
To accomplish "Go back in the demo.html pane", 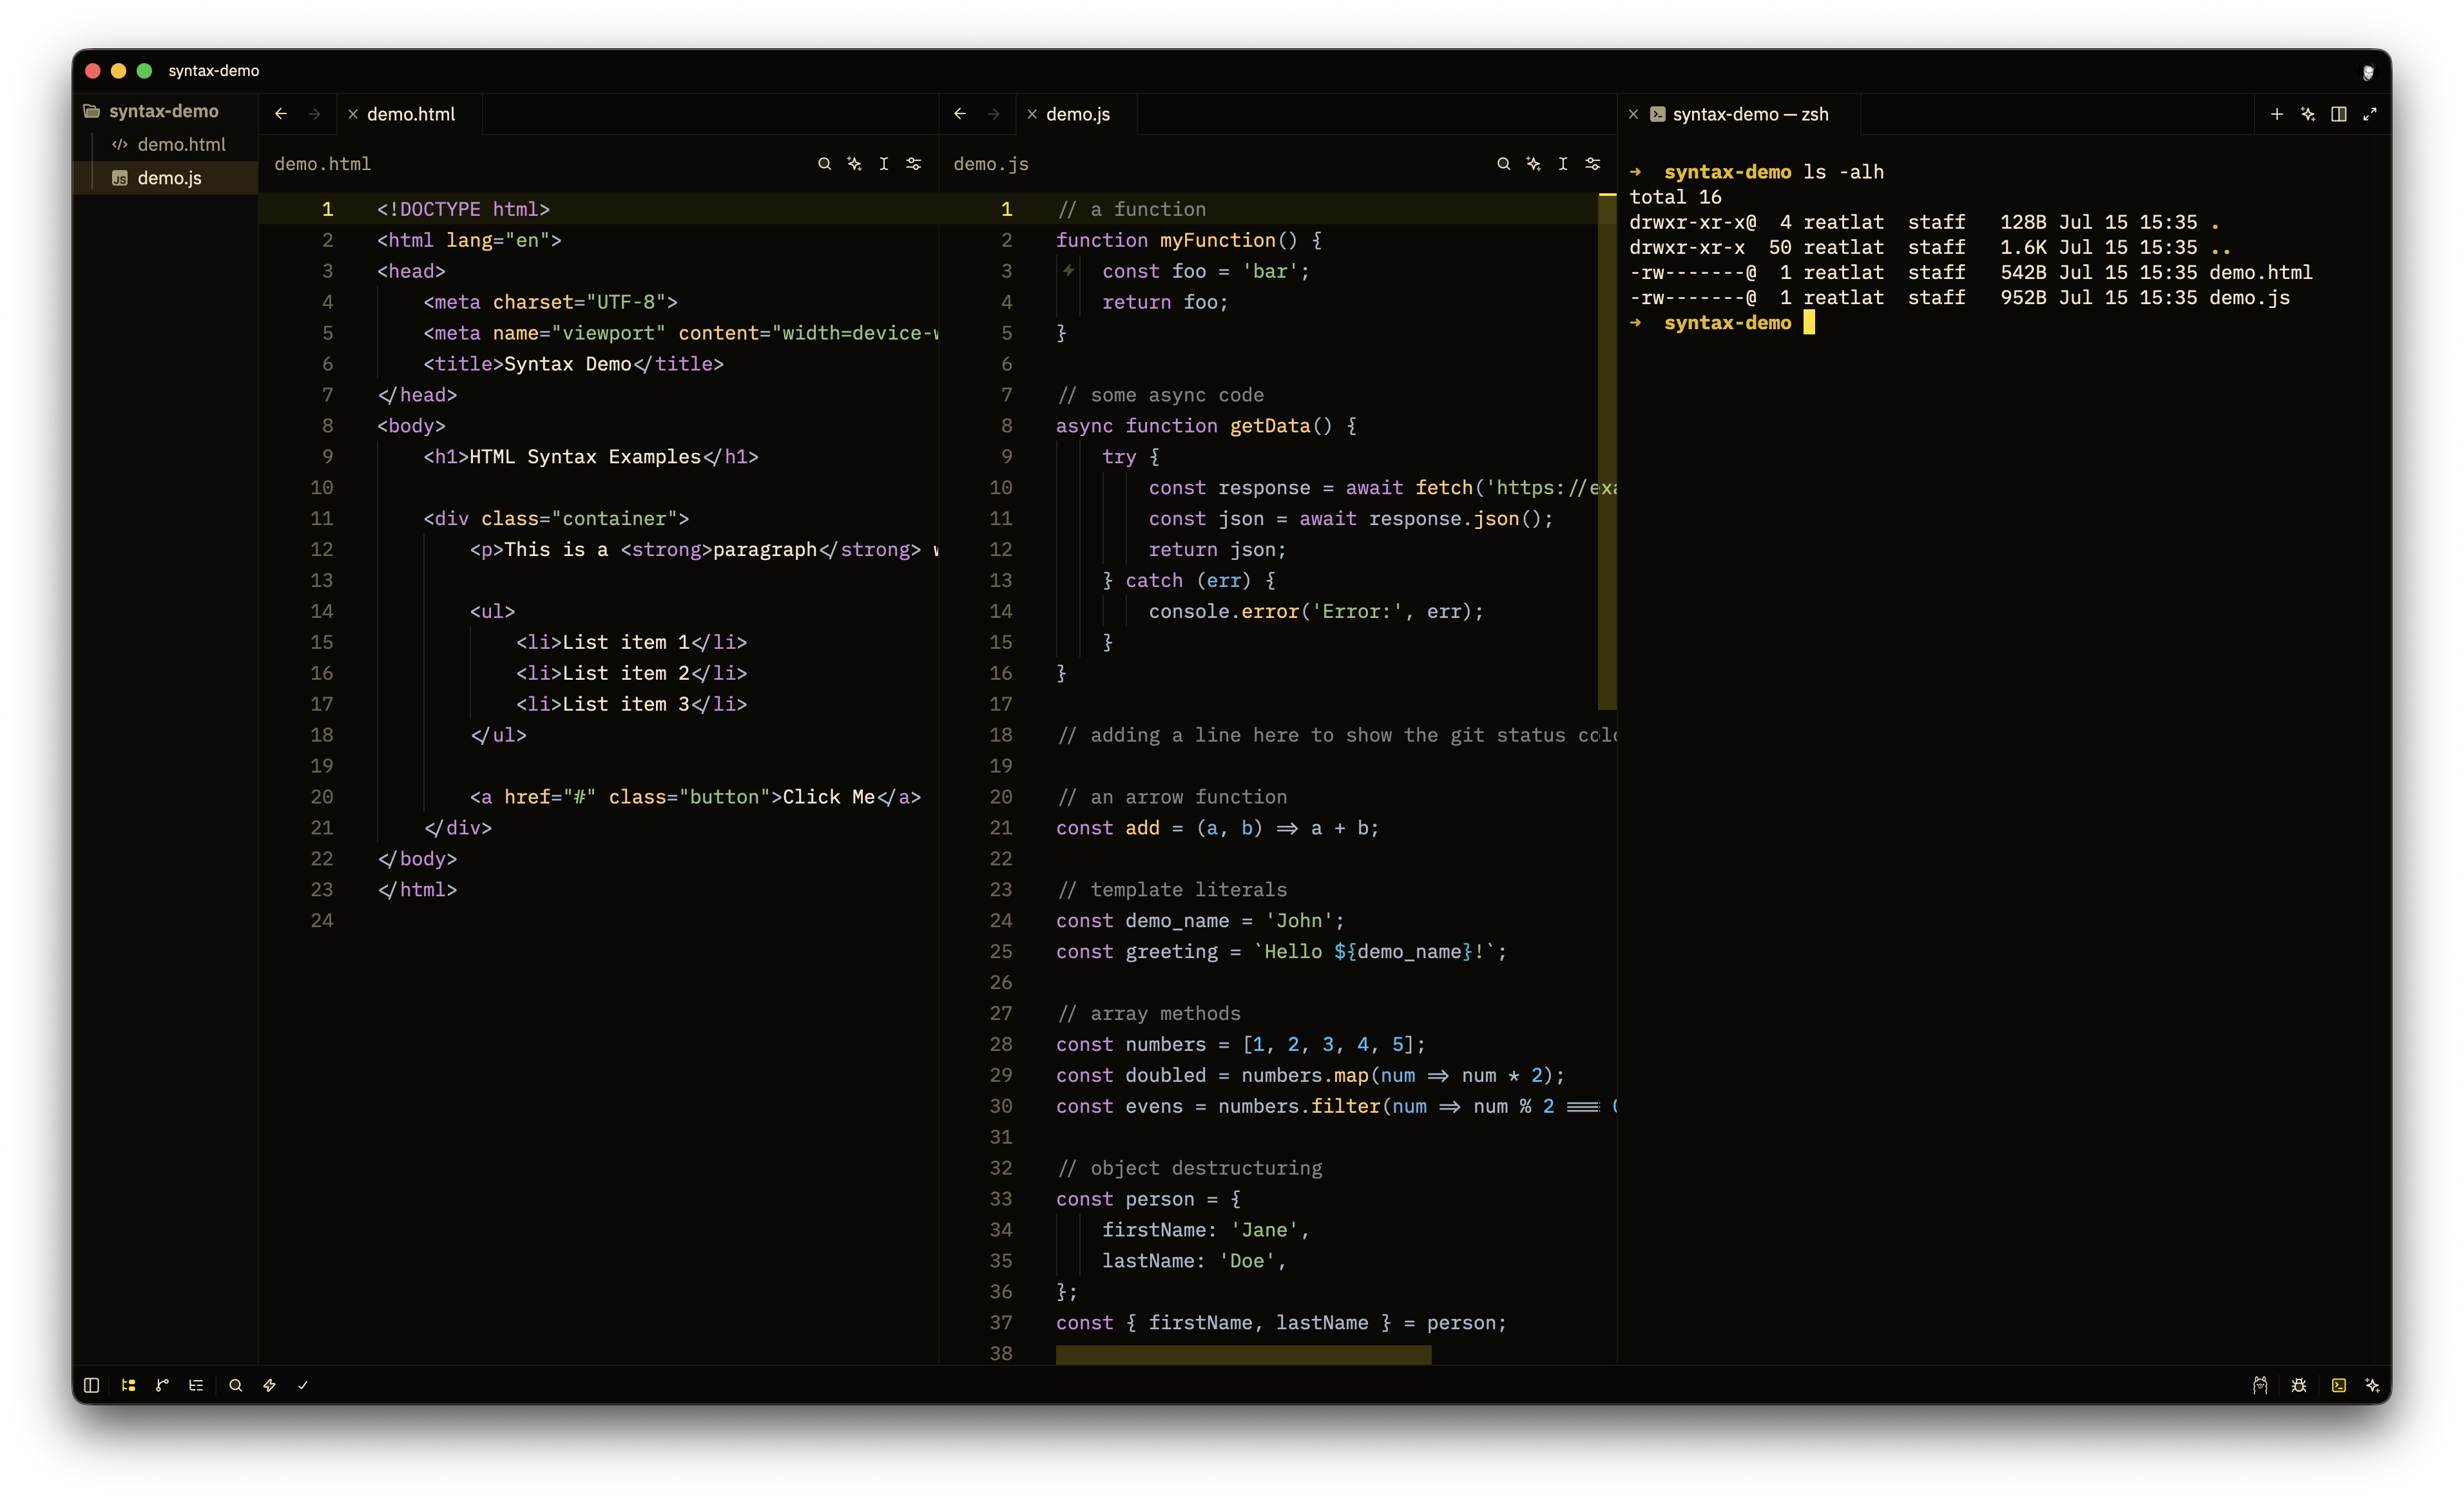I will coord(281,114).
